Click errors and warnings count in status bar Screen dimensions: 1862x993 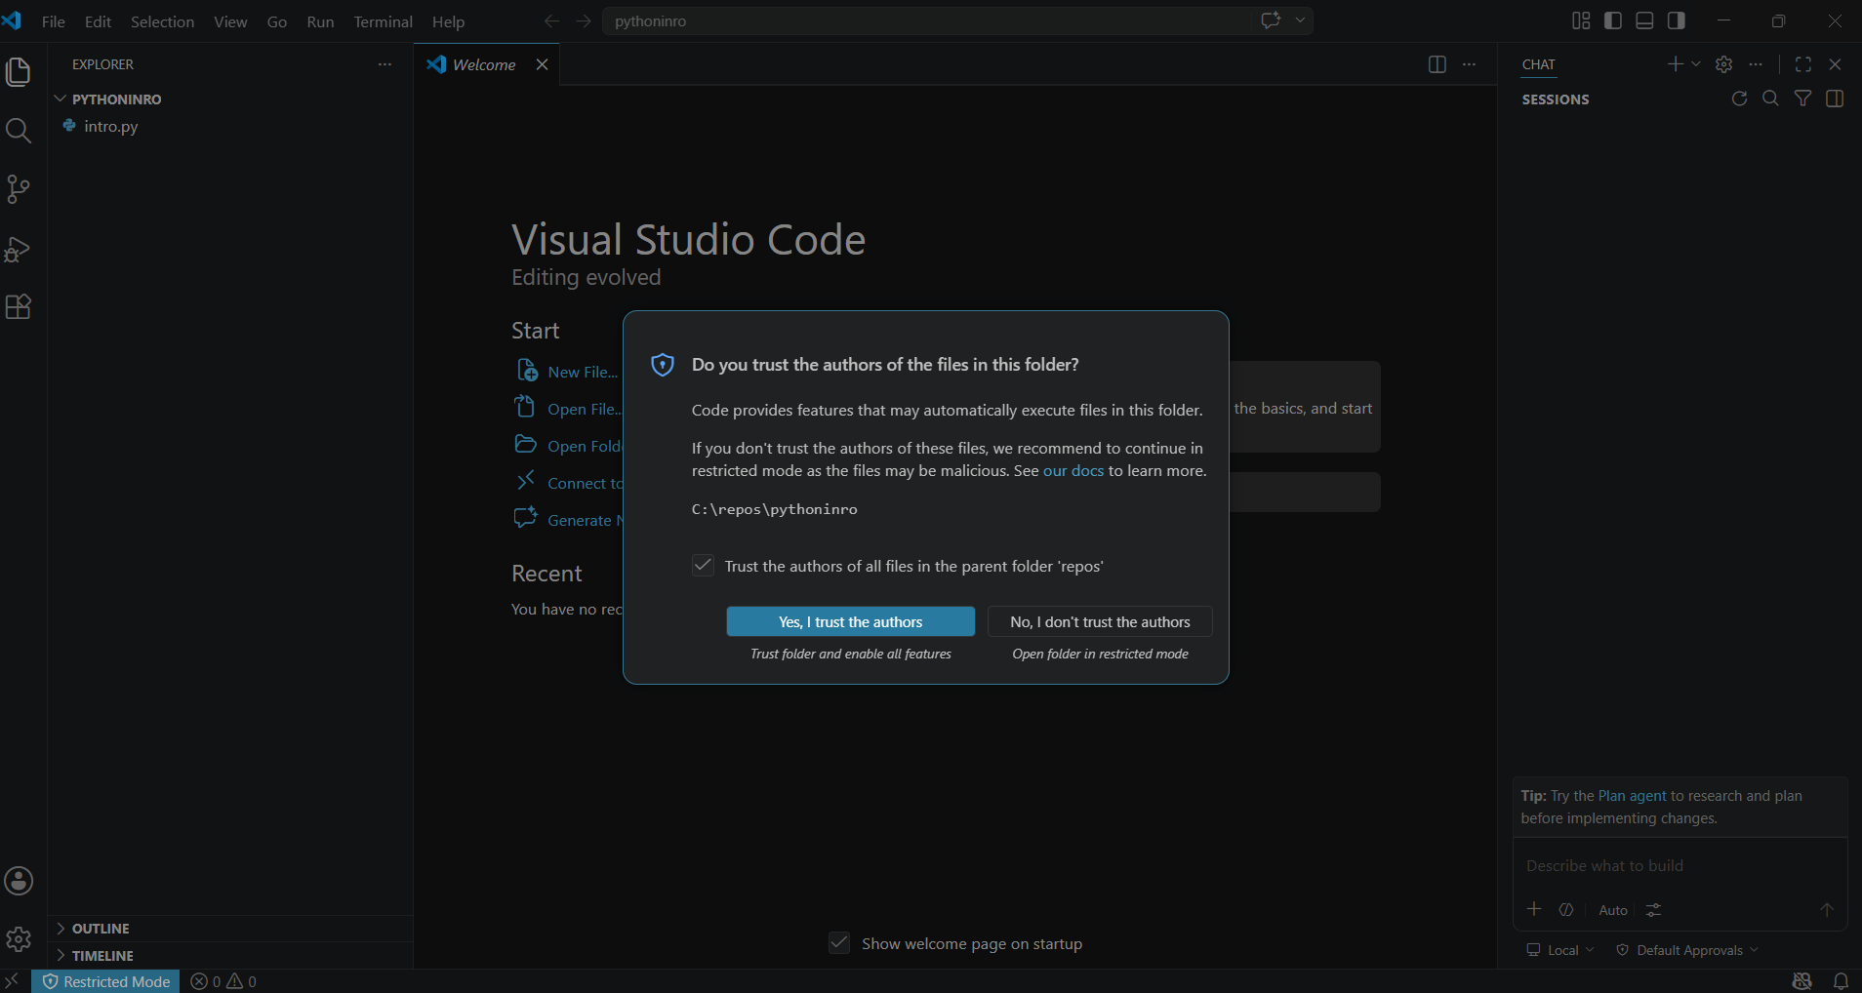tap(223, 981)
